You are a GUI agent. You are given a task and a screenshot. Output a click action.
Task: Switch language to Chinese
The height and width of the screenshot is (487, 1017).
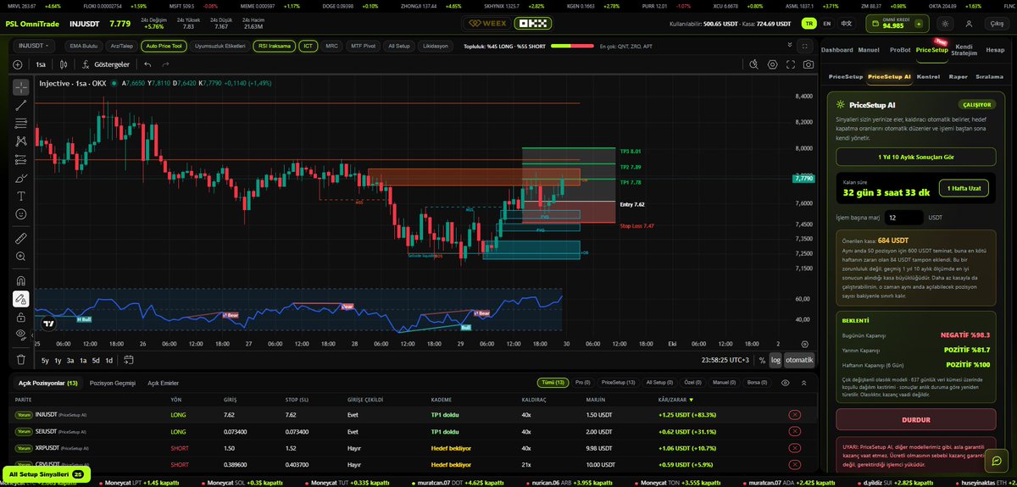pyautogui.click(x=846, y=24)
